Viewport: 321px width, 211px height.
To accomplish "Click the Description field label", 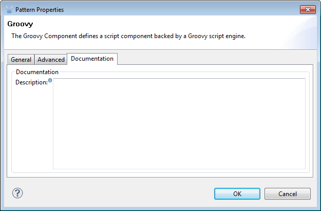I will [31, 82].
